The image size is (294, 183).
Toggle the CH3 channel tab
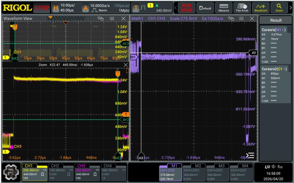pos(87,172)
